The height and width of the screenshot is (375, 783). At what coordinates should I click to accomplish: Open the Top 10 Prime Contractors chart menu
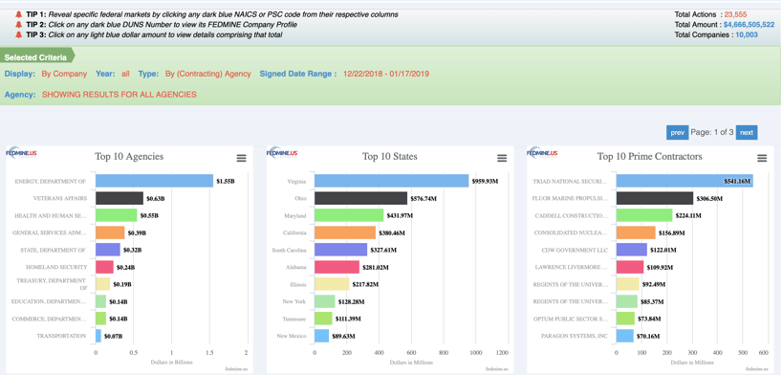[x=762, y=158]
